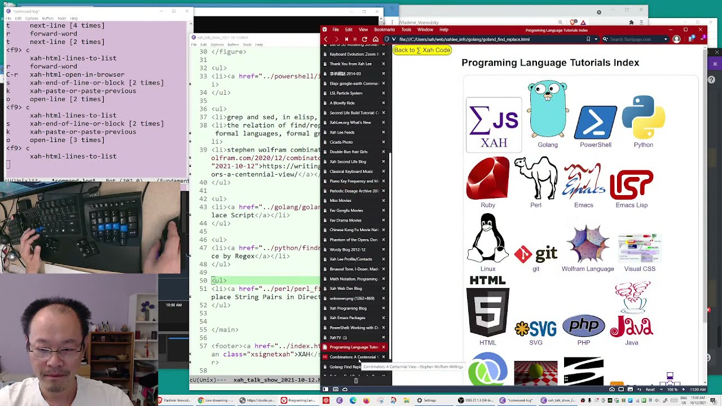Open trash of closed tabs in panel
The image size is (722, 406).
click(356, 381)
